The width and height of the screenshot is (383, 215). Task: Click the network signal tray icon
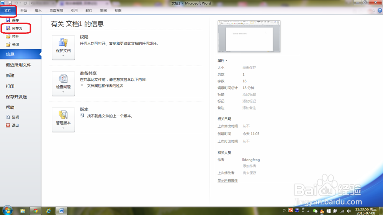pos(342,211)
